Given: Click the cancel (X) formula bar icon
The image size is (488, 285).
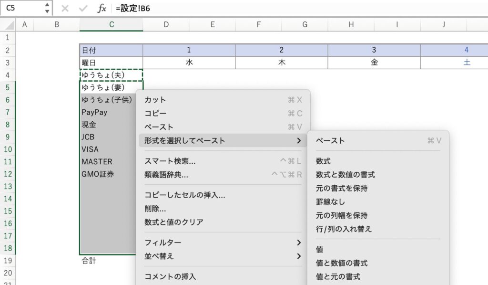Looking at the screenshot, I should [x=65, y=9].
